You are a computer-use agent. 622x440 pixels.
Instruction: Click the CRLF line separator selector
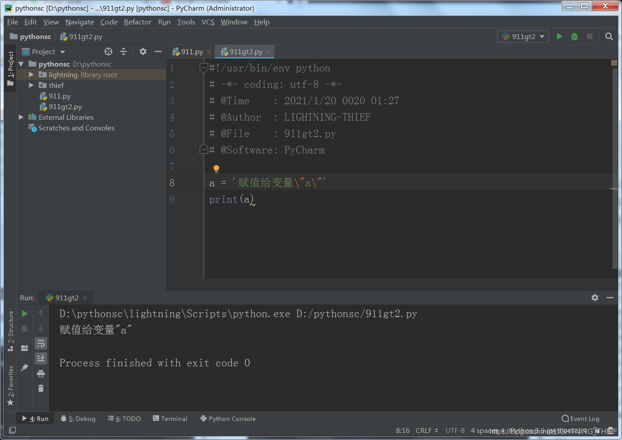[x=427, y=430]
